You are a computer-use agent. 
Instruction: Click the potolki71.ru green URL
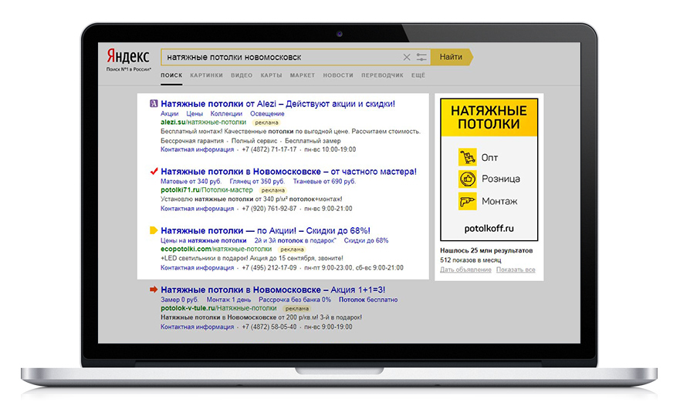coord(206,190)
